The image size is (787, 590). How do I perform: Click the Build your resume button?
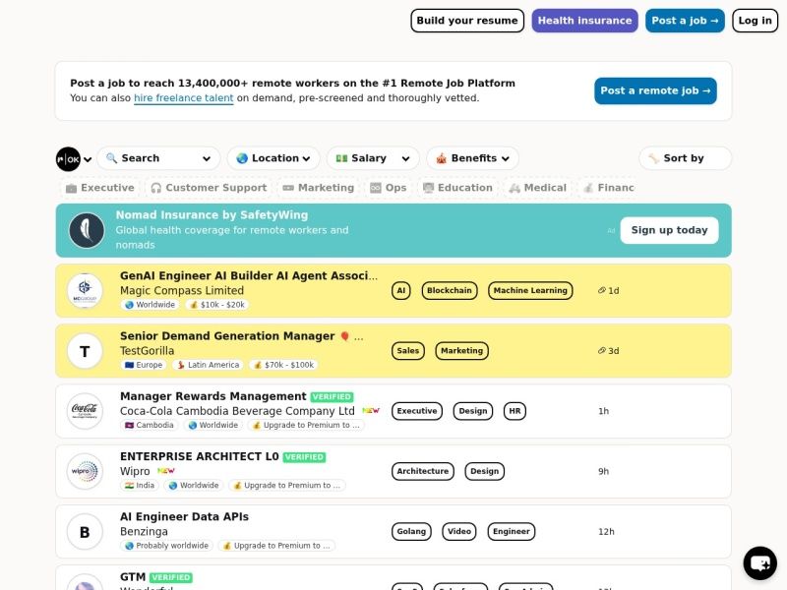click(x=467, y=21)
